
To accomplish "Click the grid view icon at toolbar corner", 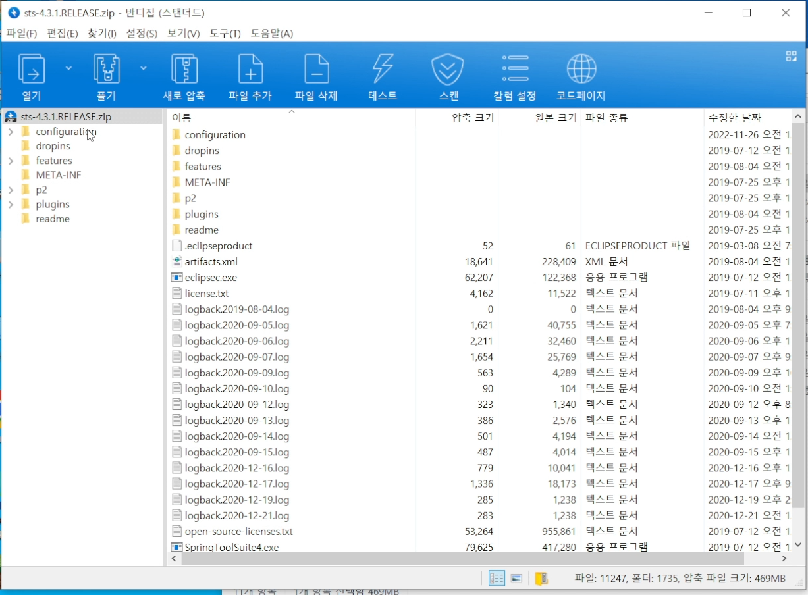I will click(x=792, y=56).
